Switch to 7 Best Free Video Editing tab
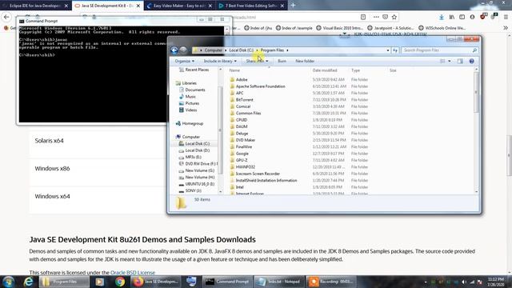 tap(250, 6)
